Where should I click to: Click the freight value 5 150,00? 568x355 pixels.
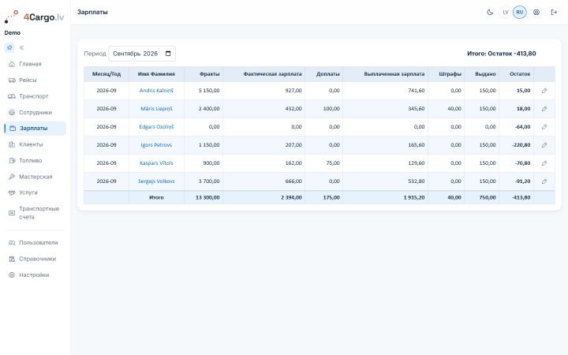pyautogui.click(x=209, y=91)
